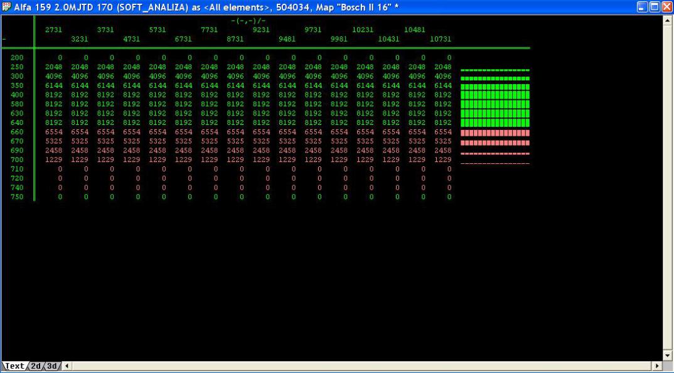The width and height of the screenshot is (674, 373).
Task: Select column header 9731
Action: coord(313,30)
